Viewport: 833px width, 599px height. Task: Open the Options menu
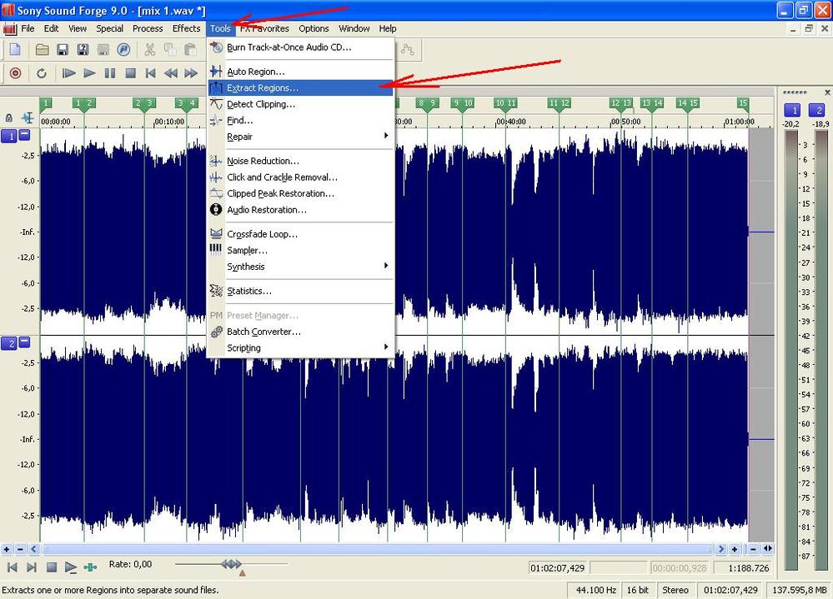click(314, 28)
